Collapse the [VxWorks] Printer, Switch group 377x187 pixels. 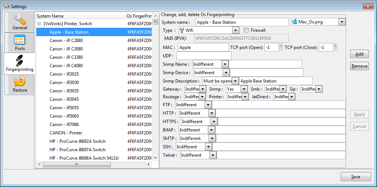tap(39, 24)
